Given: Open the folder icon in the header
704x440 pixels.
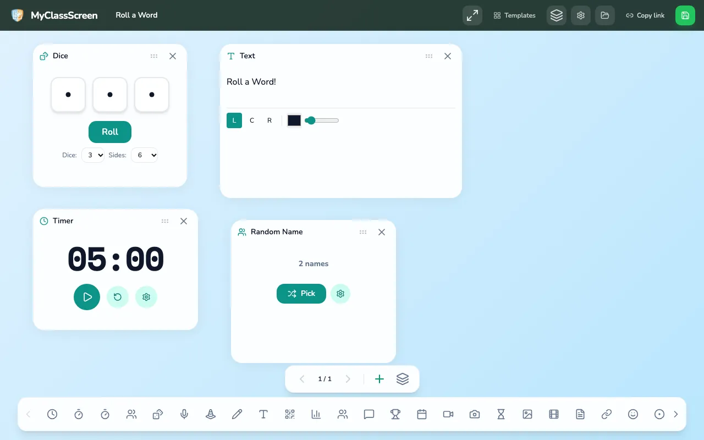Looking at the screenshot, I should (x=605, y=15).
